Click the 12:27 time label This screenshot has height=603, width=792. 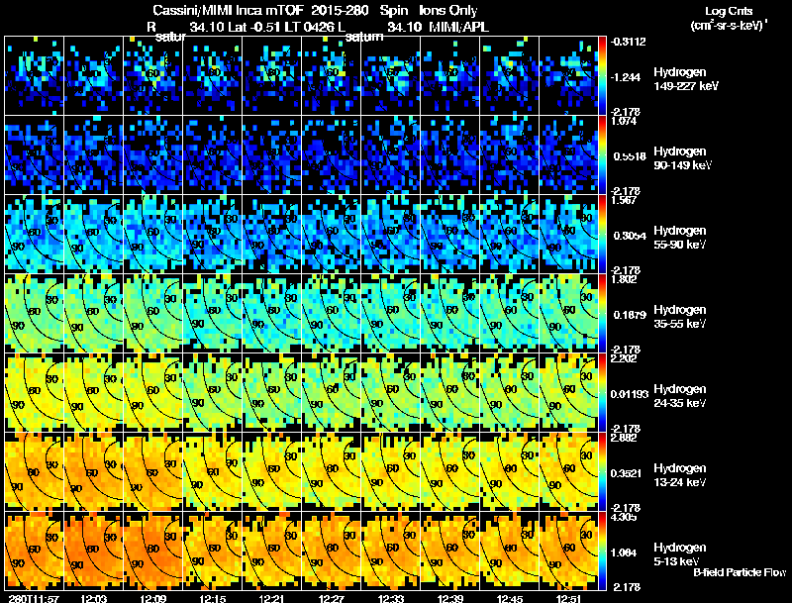(332, 598)
